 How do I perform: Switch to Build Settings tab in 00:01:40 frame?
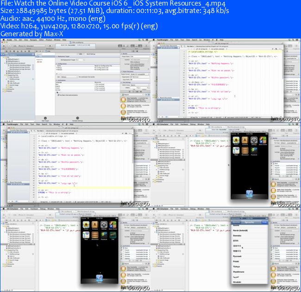[x=91, y=54]
